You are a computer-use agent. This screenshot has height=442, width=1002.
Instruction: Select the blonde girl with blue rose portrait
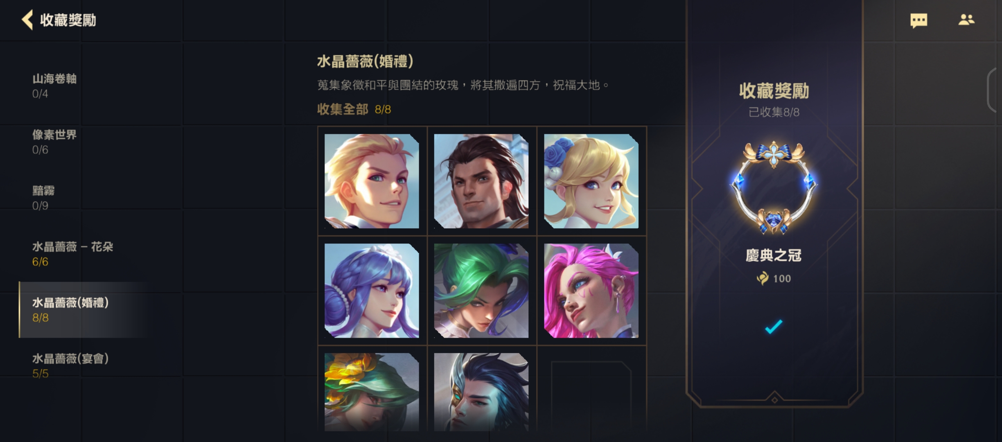click(x=591, y=181)
